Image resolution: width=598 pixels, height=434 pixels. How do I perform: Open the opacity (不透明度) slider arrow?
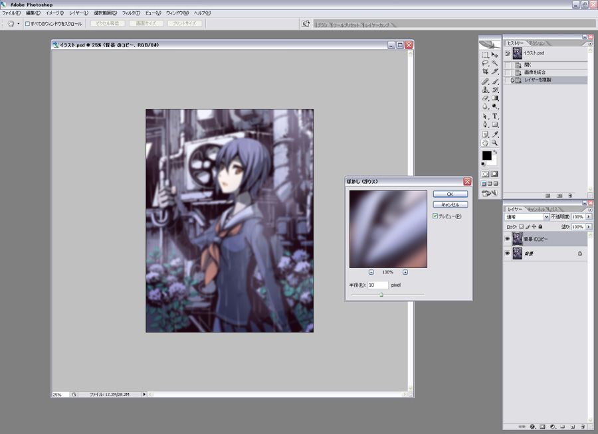[589, 216]
